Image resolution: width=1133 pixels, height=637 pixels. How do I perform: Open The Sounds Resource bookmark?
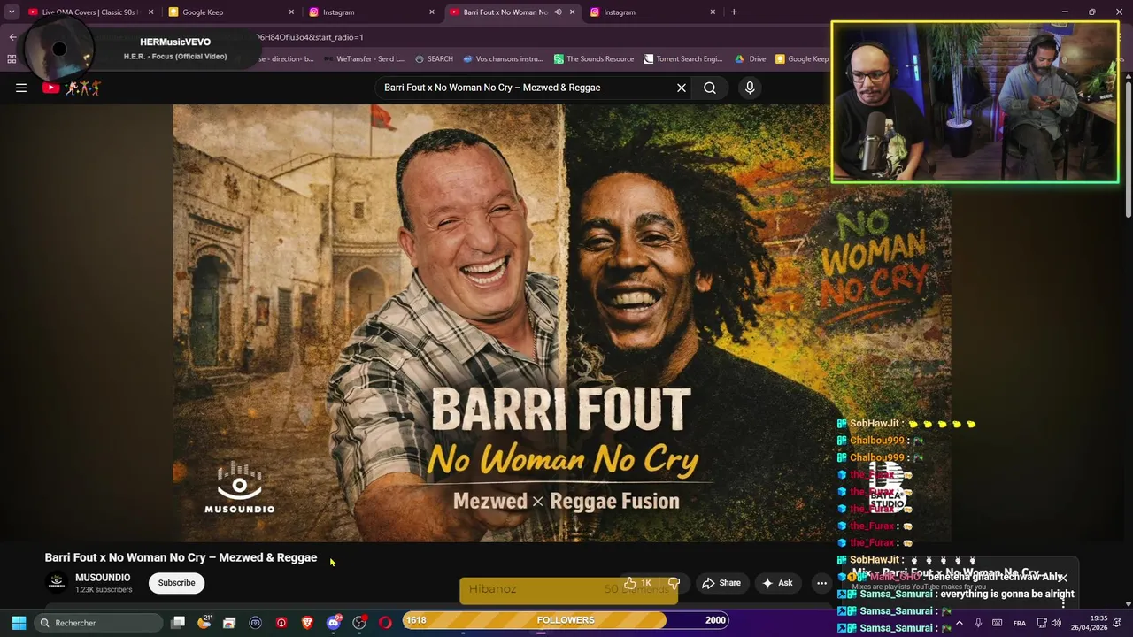[x=594, y=59]
